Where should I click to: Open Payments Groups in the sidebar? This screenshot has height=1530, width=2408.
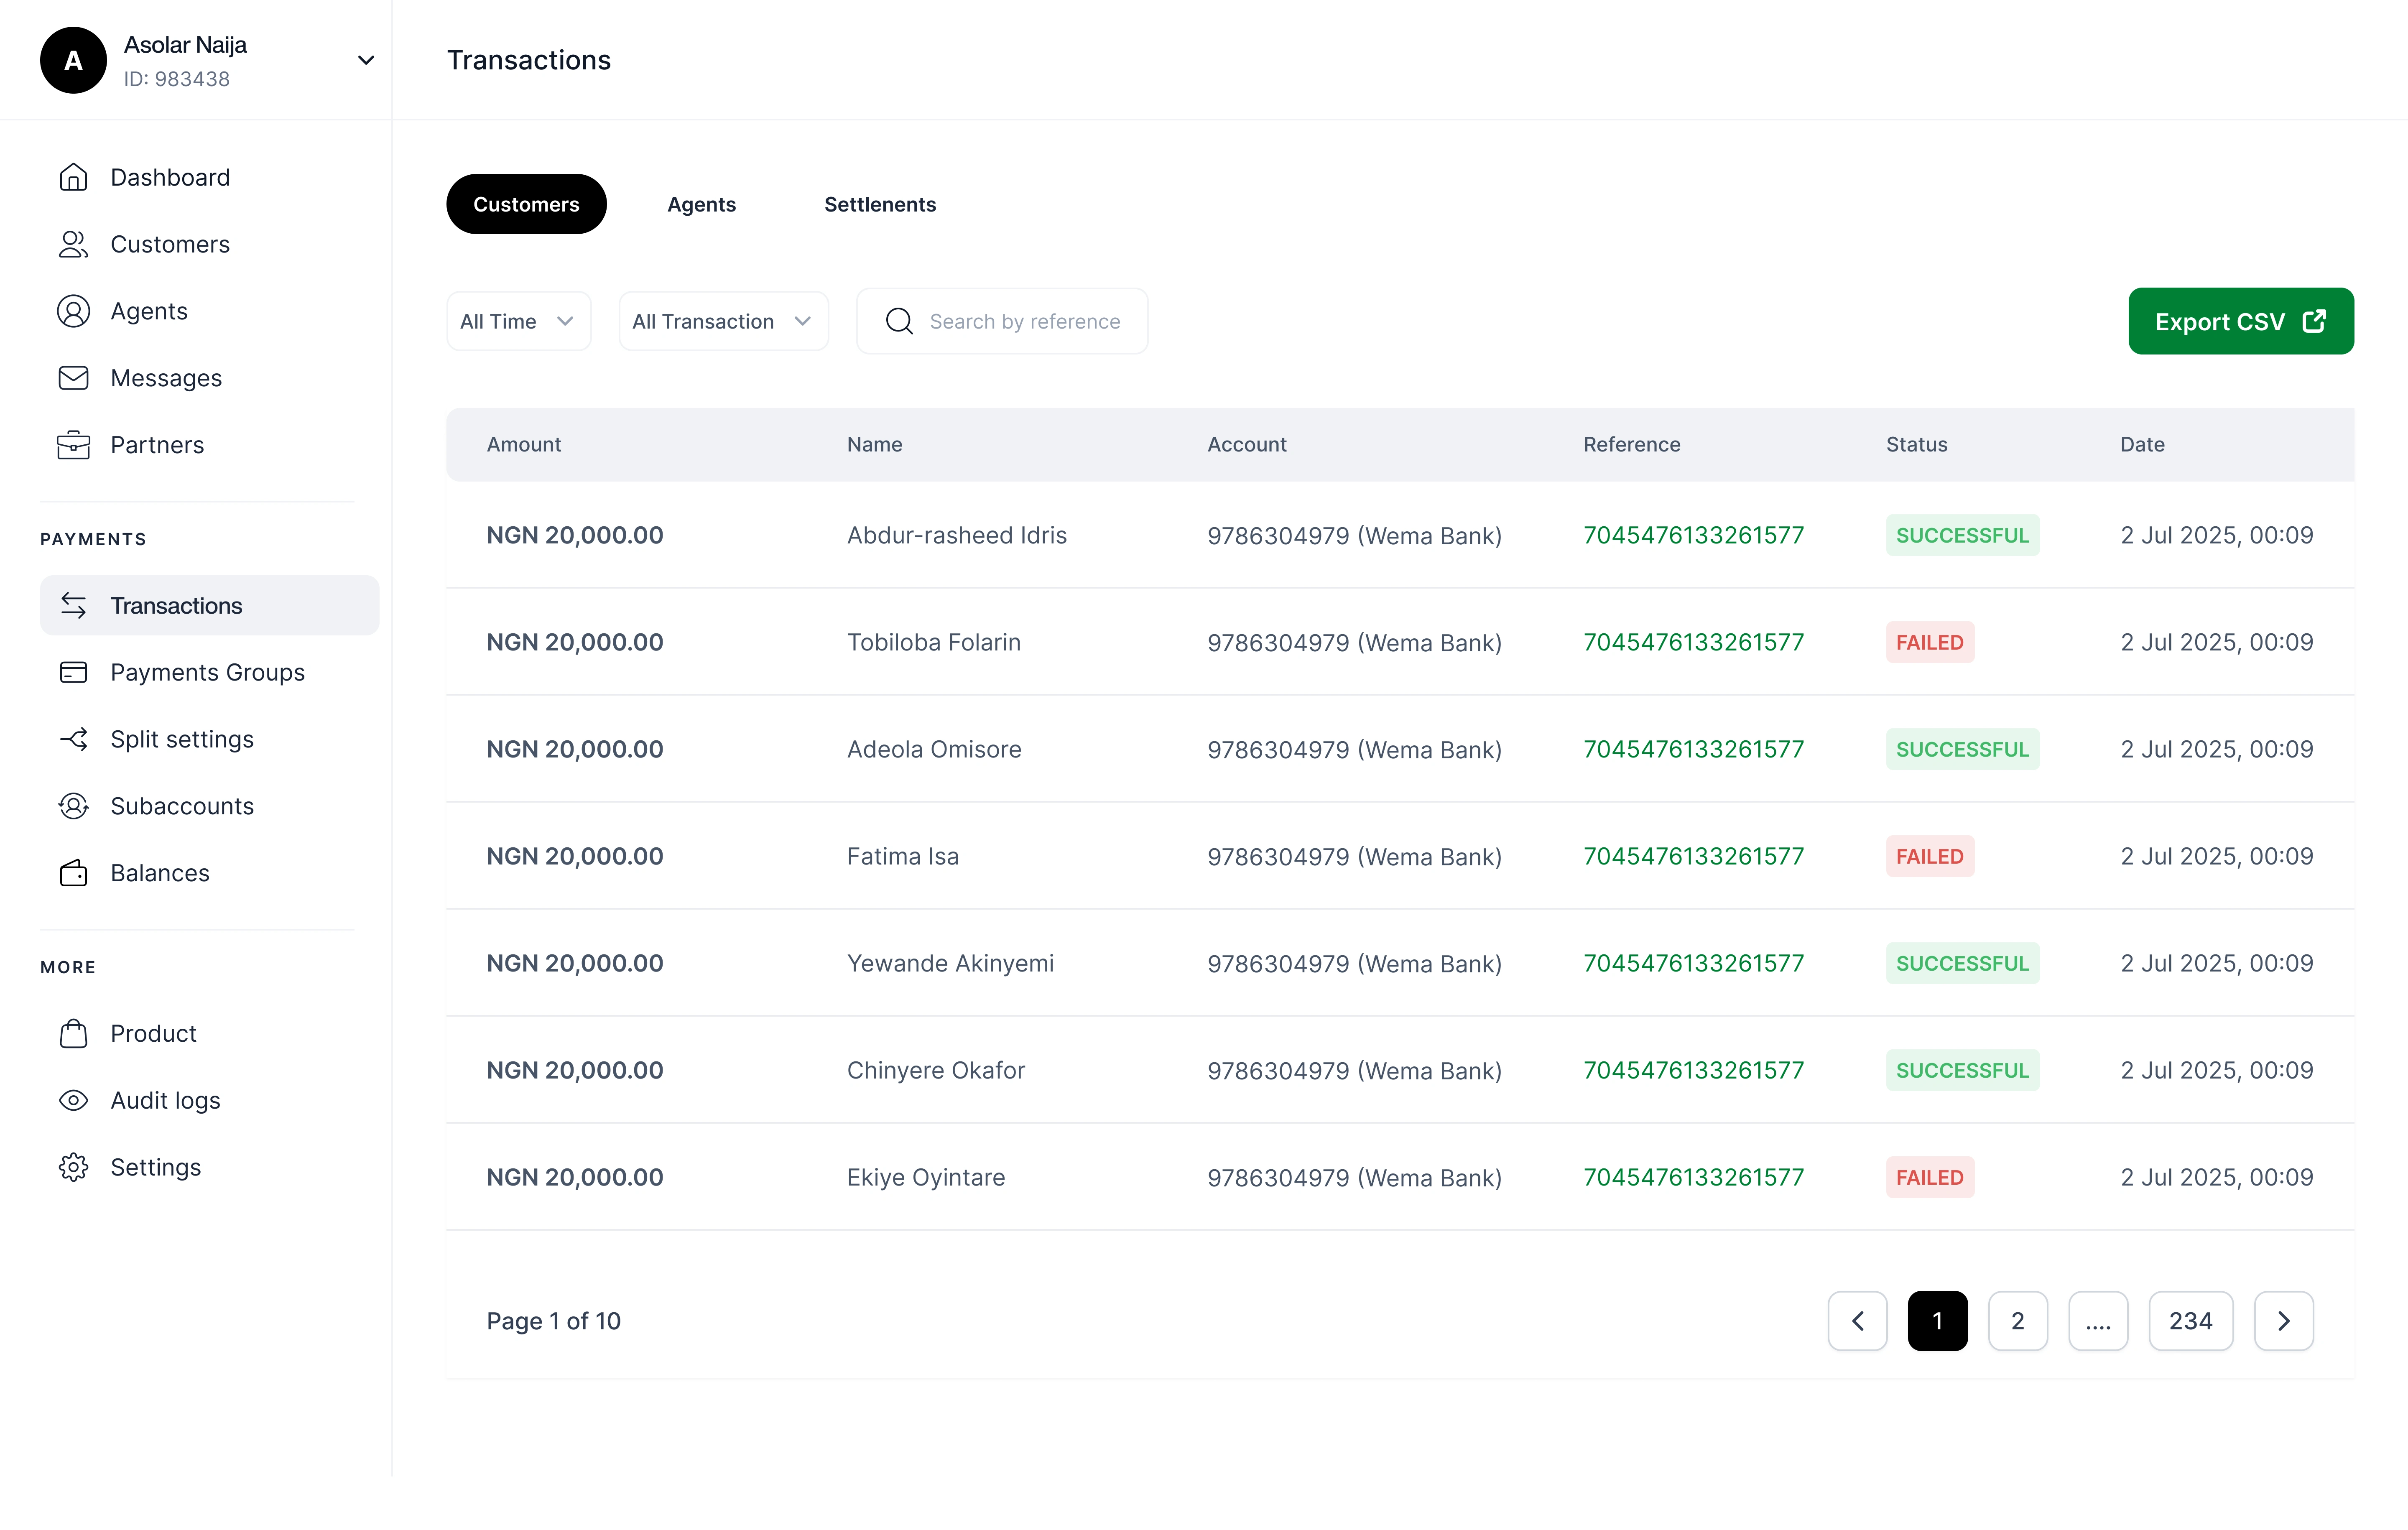point(207,672)
